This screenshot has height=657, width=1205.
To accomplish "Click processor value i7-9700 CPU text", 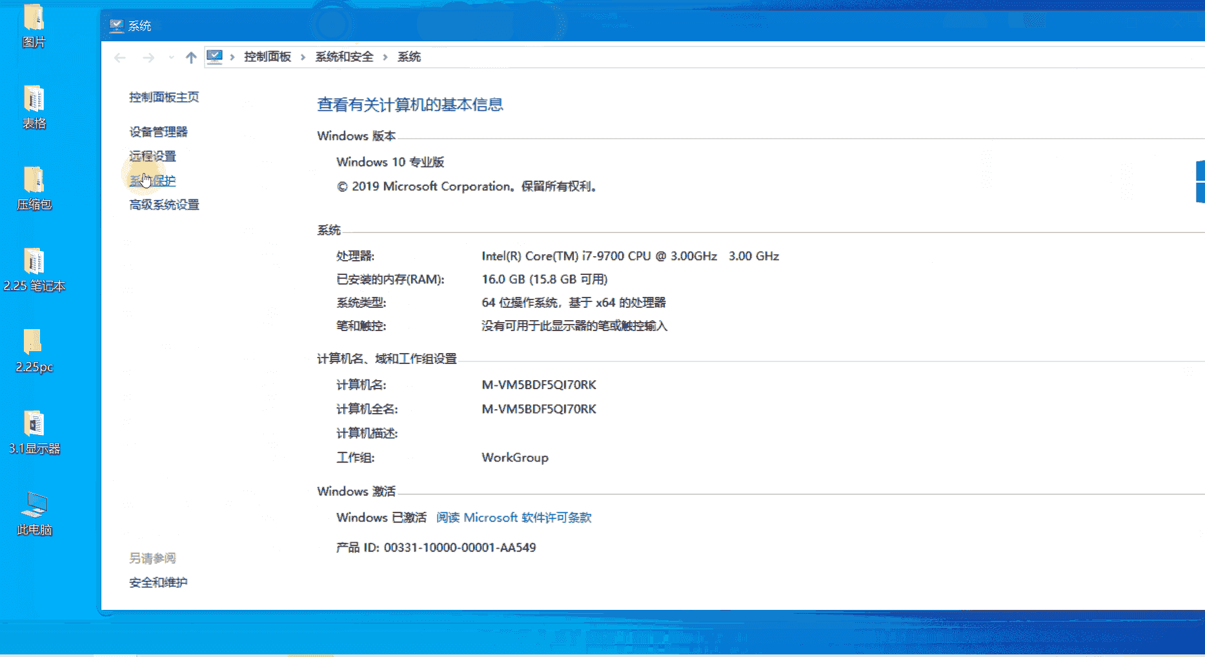I will [x=630, y=256].
